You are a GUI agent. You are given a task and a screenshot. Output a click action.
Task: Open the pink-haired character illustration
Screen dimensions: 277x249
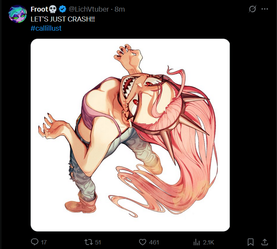(130, 135)
